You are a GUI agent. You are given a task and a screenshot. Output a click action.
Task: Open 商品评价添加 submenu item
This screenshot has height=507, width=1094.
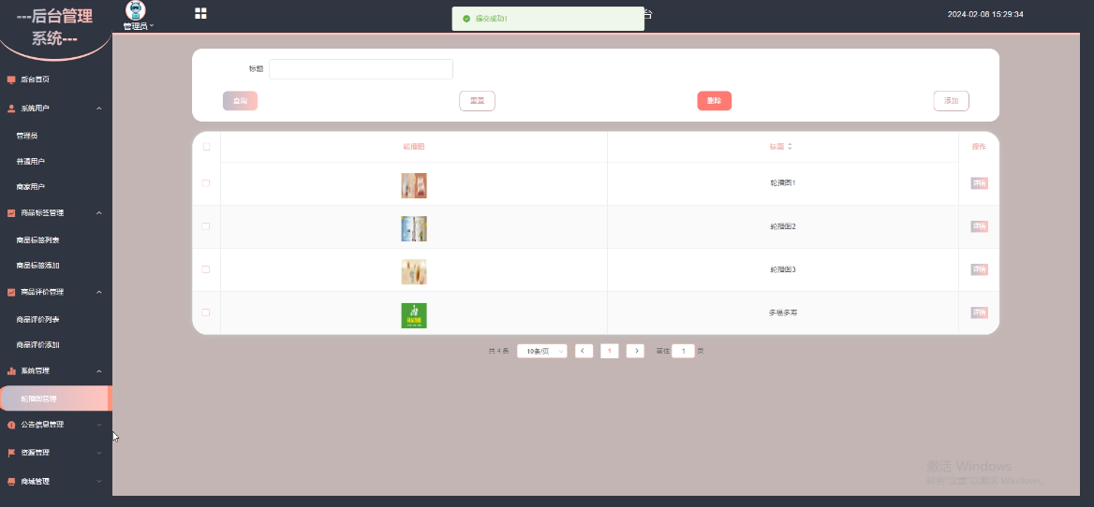click(x=37, y=345)
